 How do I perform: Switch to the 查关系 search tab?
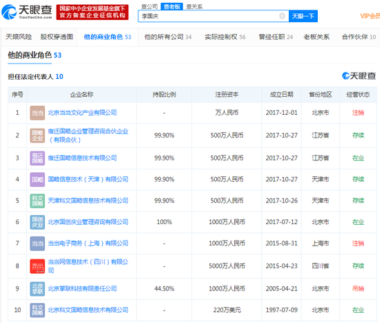[x=194, y=6]
